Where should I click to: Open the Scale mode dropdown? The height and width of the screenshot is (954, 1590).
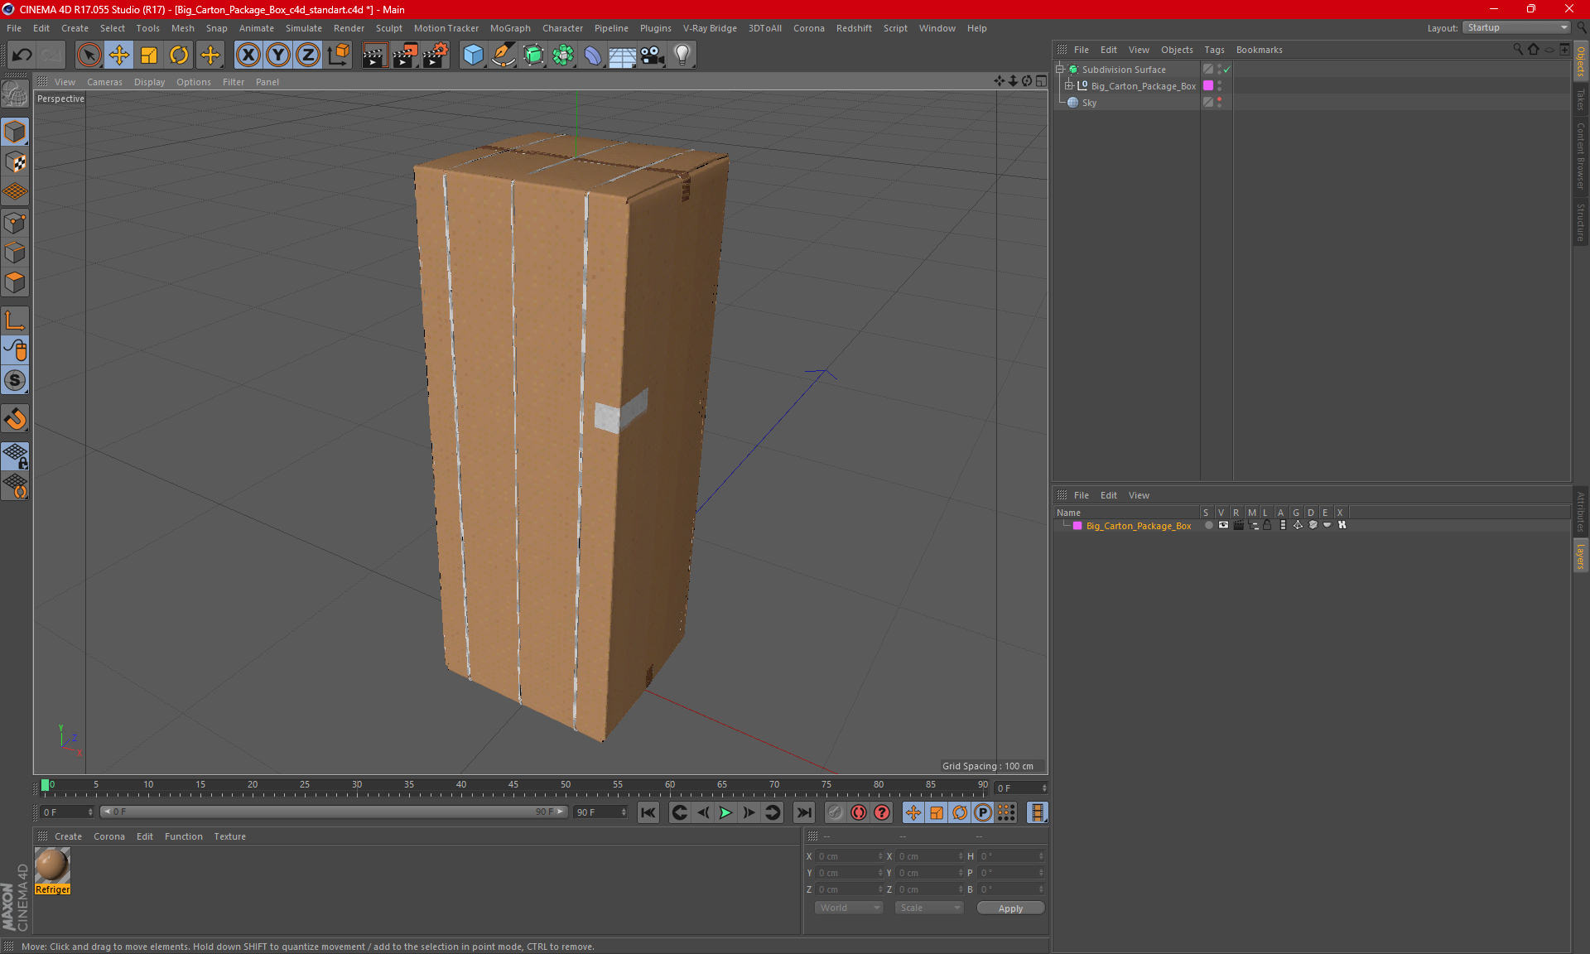[928, 908]
